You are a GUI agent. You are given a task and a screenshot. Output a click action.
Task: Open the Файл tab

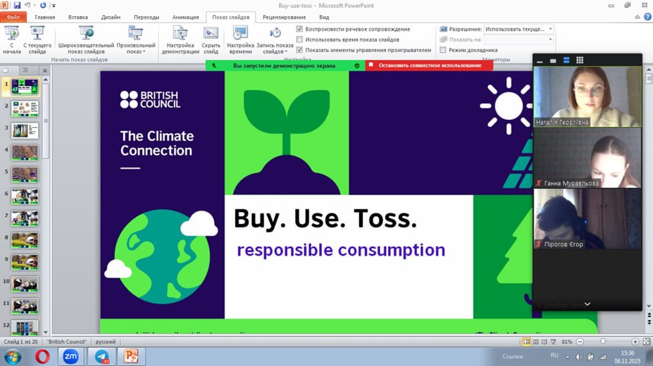(13, 17)
